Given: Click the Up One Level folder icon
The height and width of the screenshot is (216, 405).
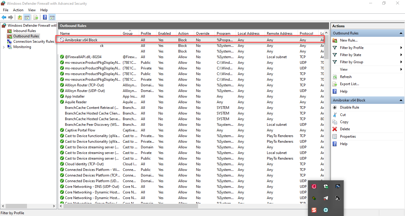Looking at the screenshot, I should pos(20,17).
